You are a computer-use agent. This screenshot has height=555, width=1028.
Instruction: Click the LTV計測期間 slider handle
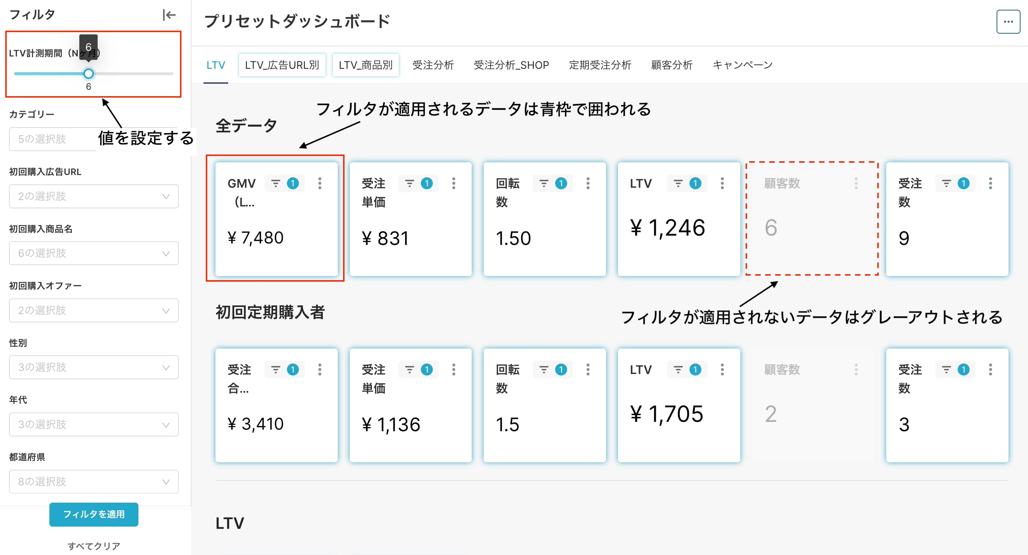pyautogui.click(x=89, y=74)
